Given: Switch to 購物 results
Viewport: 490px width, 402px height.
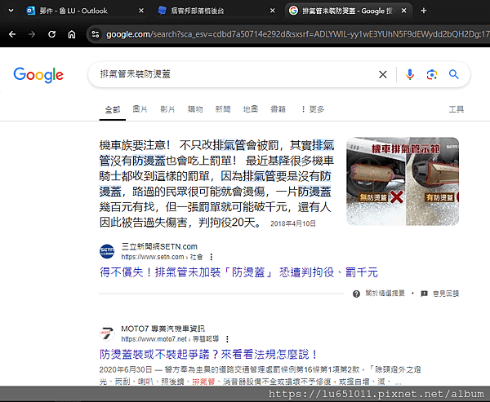Looking at the screenshot, I should [195, 109].
